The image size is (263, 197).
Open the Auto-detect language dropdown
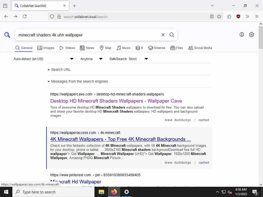coord(44,59)
